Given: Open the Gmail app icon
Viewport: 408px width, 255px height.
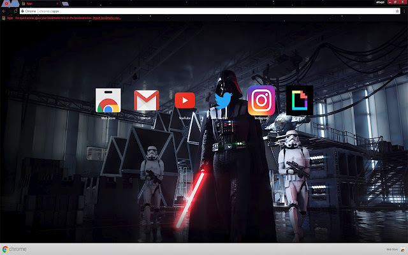Looking at the screenshot, I should pos(147,101).
